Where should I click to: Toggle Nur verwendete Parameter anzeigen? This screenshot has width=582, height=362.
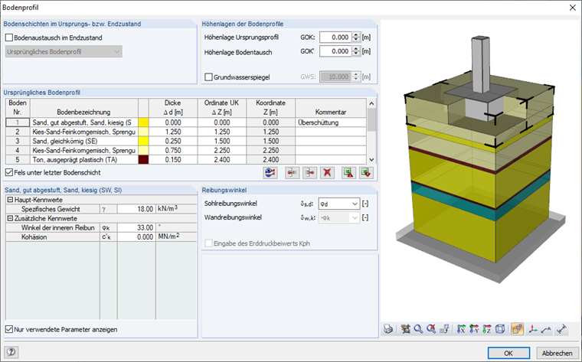[x=9, y=329]
